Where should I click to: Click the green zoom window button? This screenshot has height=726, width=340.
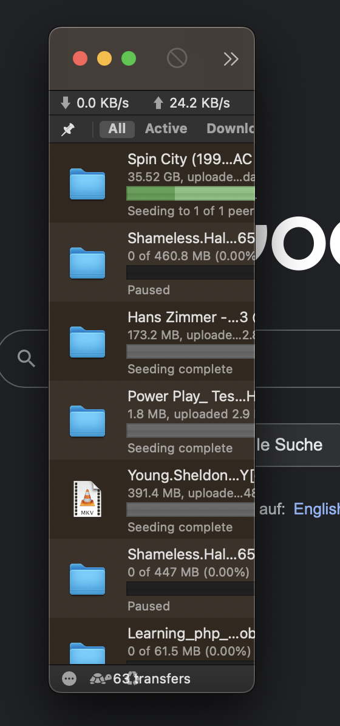(x=129, y=59)
